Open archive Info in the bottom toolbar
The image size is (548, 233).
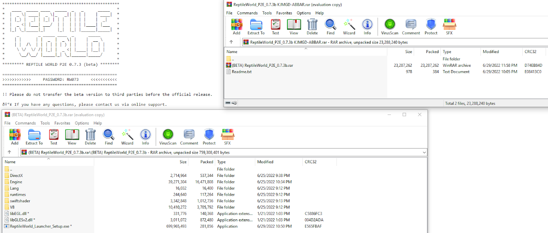[145, 137]
